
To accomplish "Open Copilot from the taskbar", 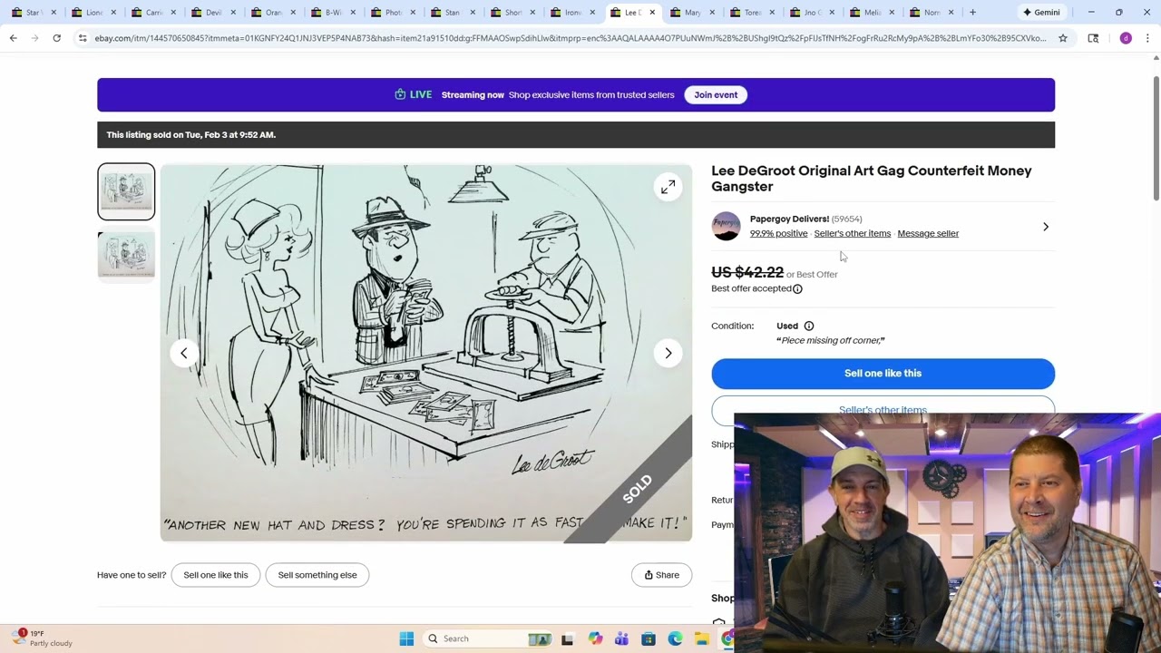I will pos(595,638).
